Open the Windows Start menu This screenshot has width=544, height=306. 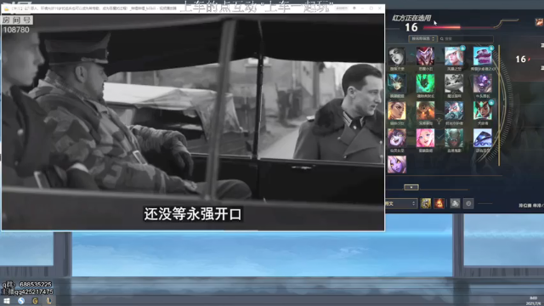click(x=7, y=301)
